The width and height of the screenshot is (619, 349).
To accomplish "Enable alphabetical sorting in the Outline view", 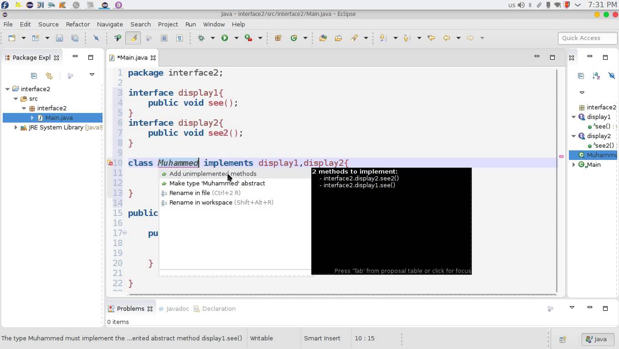I will (596, 76).
